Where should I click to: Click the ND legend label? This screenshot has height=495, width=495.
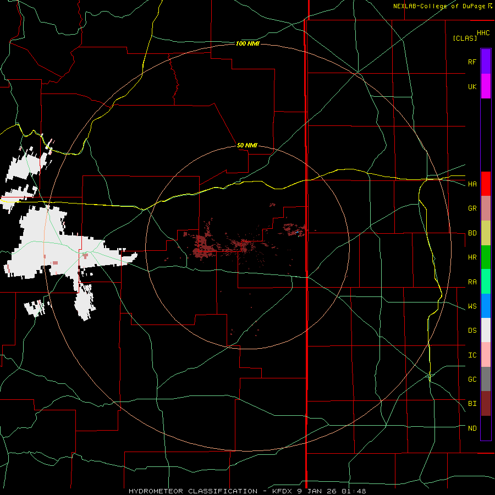click(x=472, y=428)
